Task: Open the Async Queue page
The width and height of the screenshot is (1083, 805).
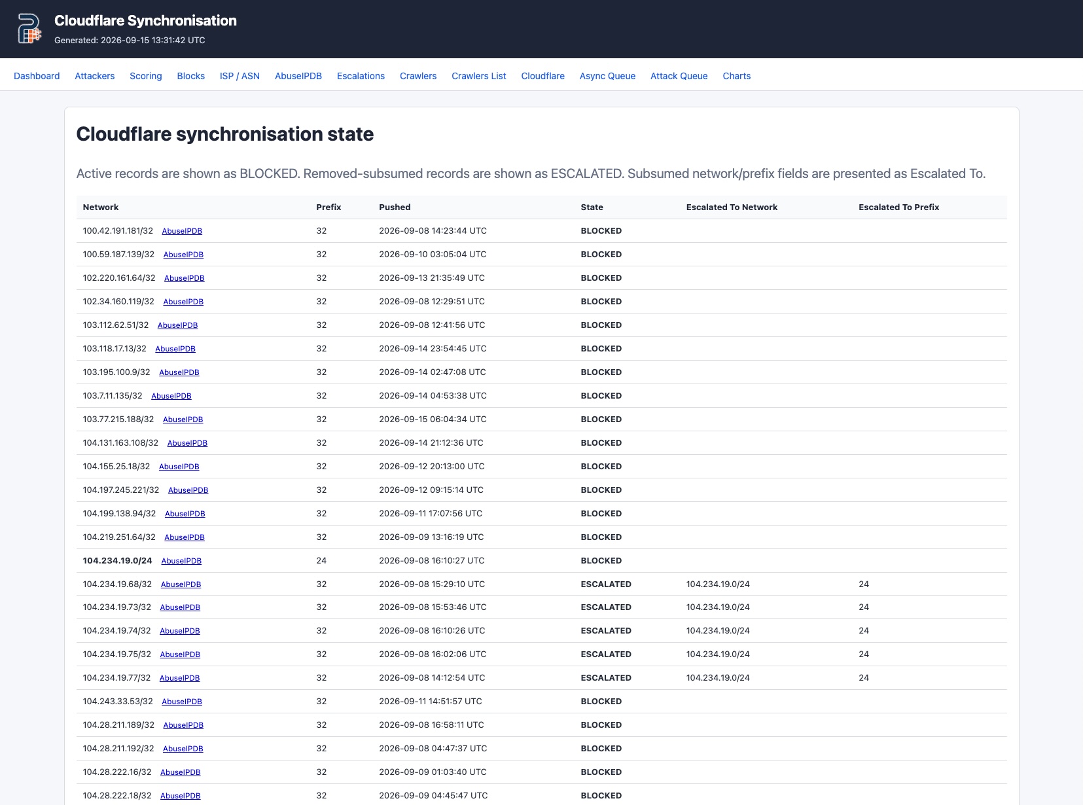Action: (607, 76)
